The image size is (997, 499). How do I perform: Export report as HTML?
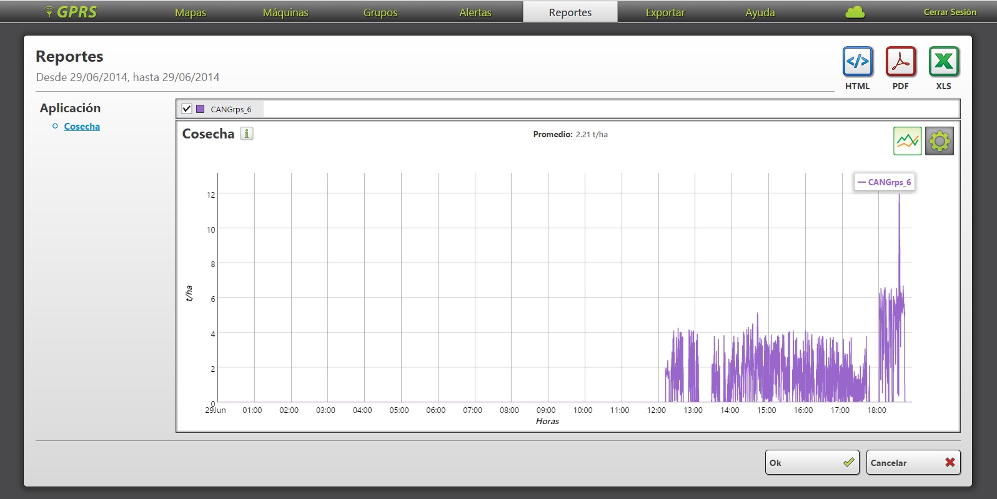[857, 62]
